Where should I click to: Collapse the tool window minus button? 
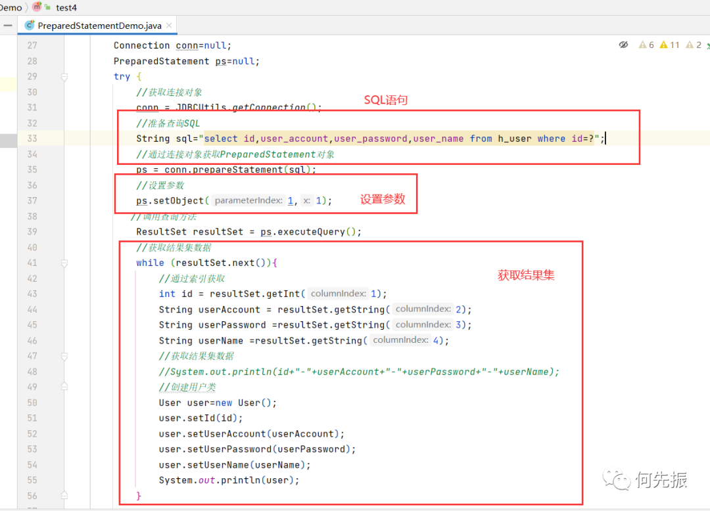[8, 26]
